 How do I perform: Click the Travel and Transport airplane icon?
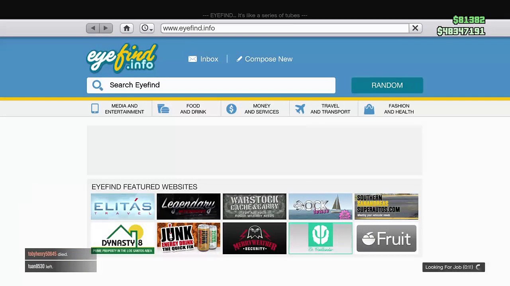point(300,109)
